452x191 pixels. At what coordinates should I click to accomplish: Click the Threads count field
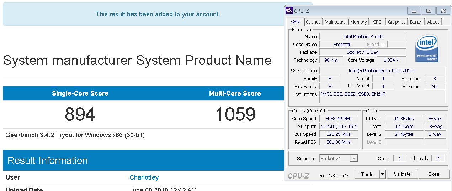438,158
